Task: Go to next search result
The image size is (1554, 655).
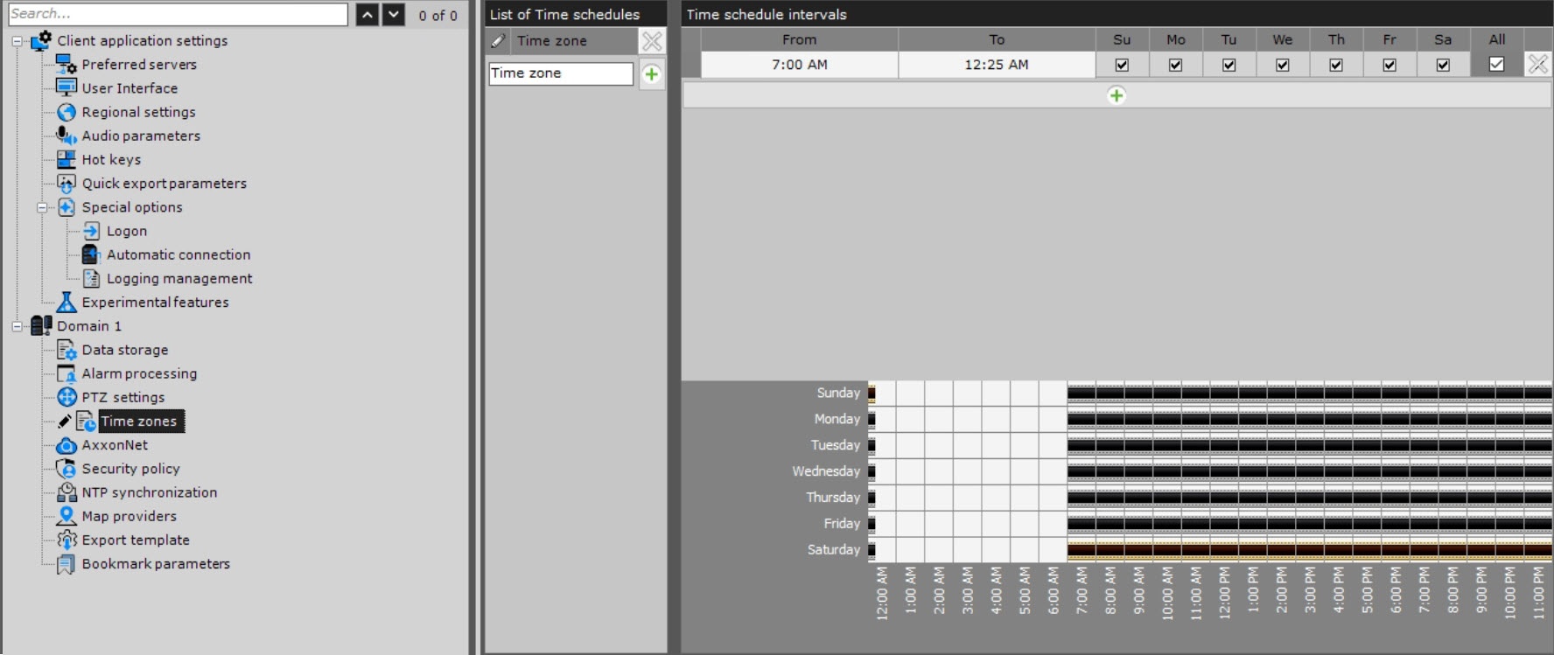Action: tap(394, 15)
